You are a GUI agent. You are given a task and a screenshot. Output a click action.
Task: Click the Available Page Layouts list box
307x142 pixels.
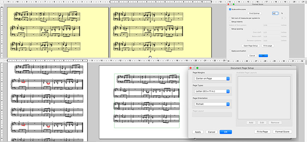pos(264,98)
